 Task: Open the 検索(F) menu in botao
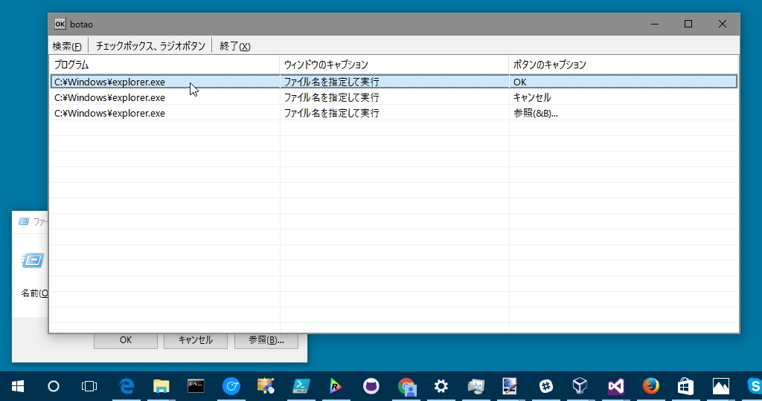pos(67,46)
